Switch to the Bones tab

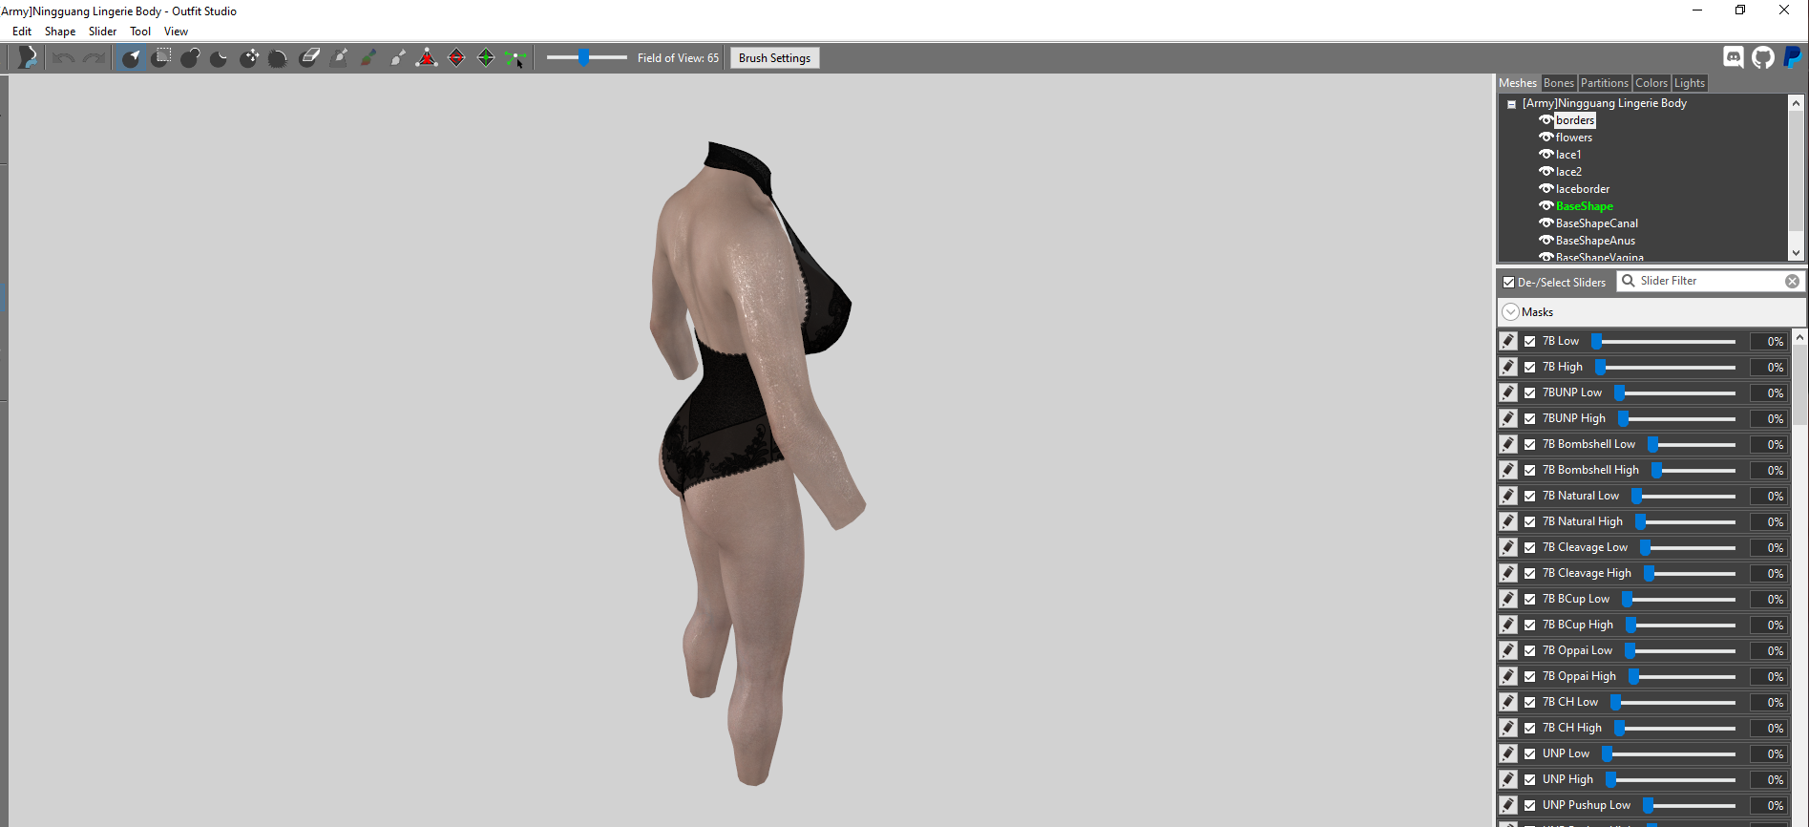pyautogui.click(x=1558, y=83)
